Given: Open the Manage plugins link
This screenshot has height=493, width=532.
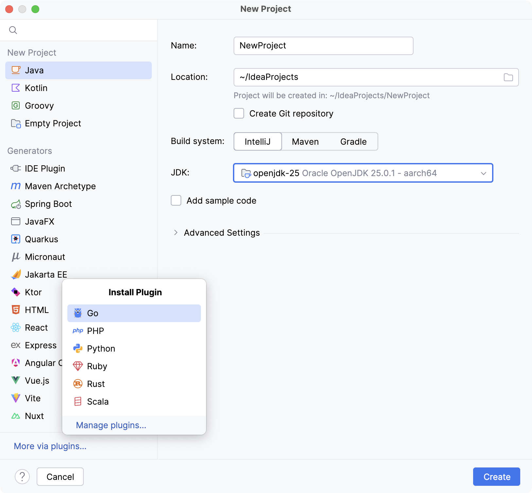Looking at the screenshot, I should (x=111, y=425).
